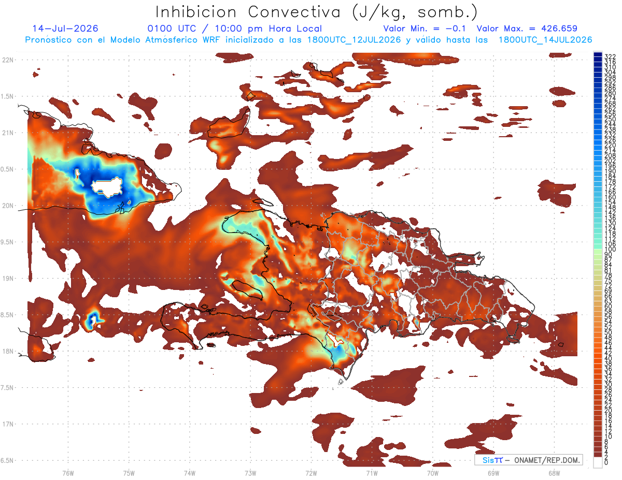Click the date '14-Jul-2026'
The image size is (622, 480).
(65, 28)
